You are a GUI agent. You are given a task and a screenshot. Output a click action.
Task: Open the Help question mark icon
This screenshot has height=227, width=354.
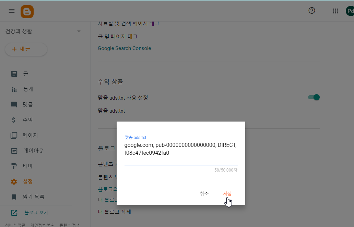[311, 11]
